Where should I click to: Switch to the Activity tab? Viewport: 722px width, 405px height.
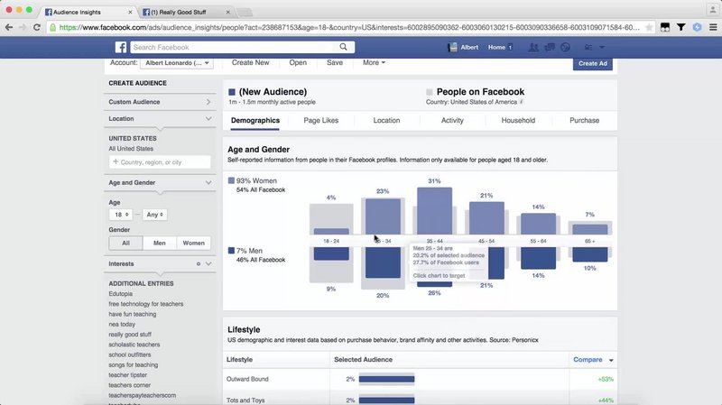pos(452,121)
